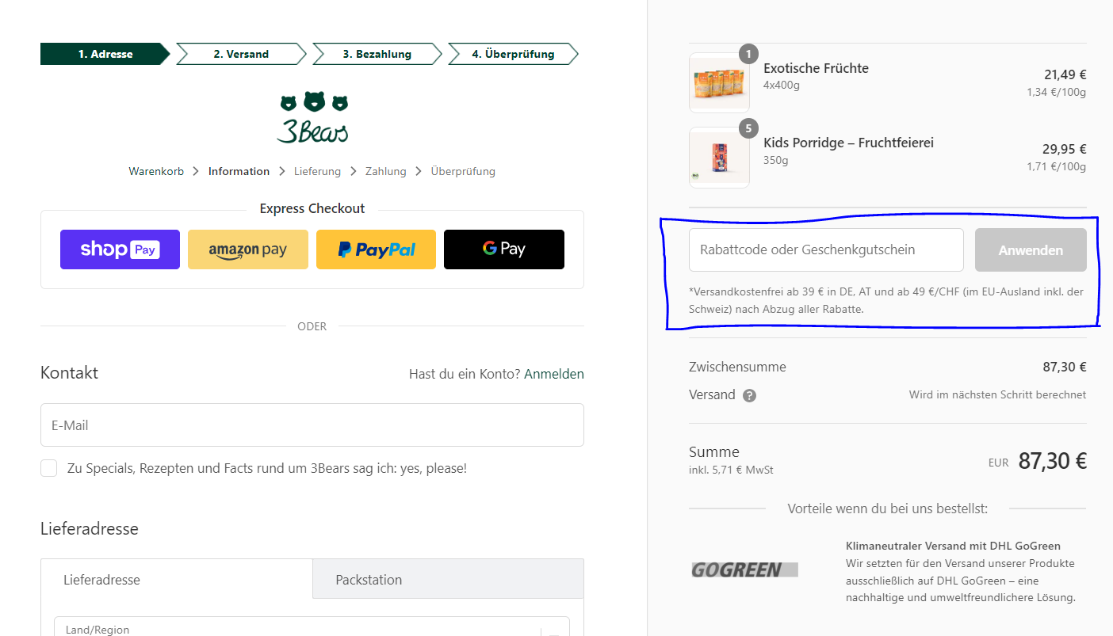Click the Überprüfung breadcrumb
Screen dimensions: 1113x636
[x=463, y=171]
